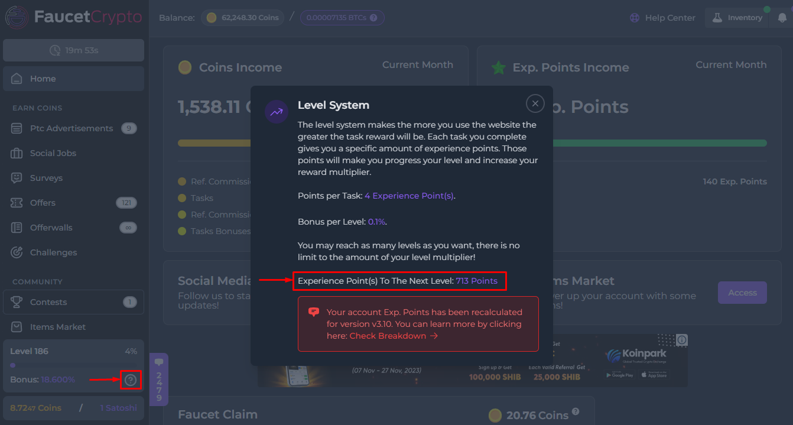
Task: Click the Home house icon
Action: [17, 79]
